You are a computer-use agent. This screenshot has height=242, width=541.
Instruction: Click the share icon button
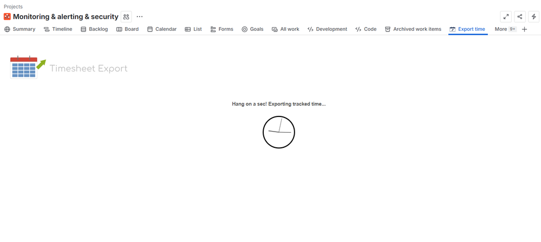click(520, 17)
